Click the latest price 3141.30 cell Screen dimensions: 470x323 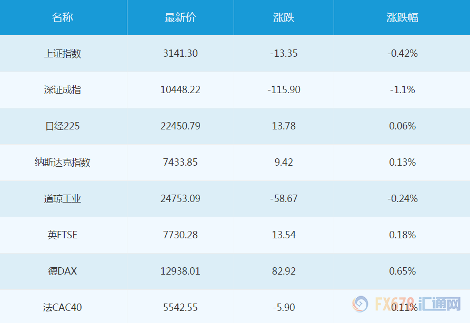[x=181, y=53]
